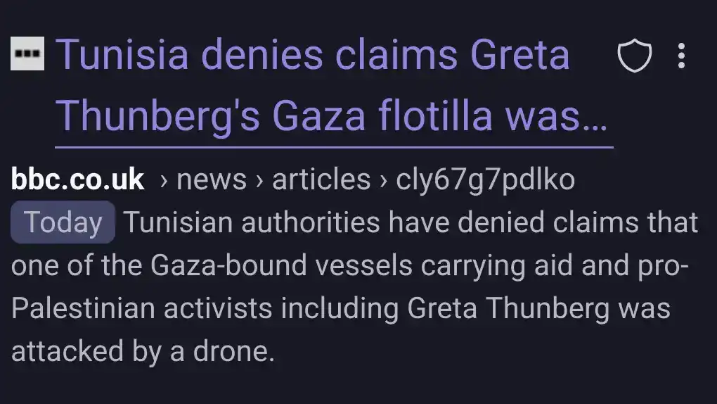The height and width of the screenshot is (404, 717).
Task: Click the 'Tunisian authorities have denied claims' snippet line
Action: point(411,222)
